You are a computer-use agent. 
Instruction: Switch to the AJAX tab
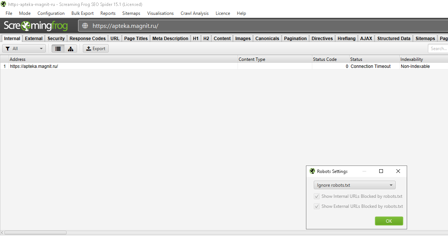366,39
